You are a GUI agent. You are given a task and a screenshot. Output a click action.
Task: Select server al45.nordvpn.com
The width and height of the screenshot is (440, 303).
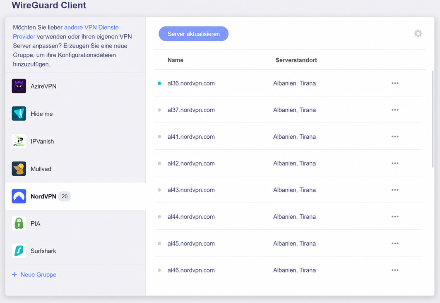(x=191, y=244)
